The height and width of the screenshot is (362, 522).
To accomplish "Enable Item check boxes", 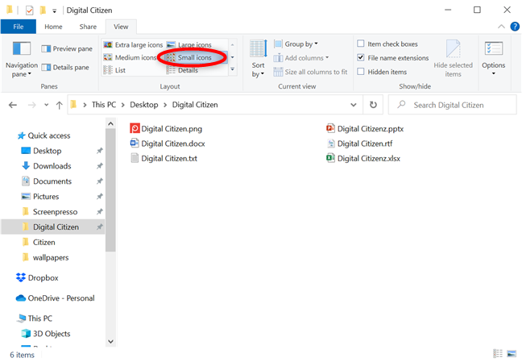I will pyautogui.click(x=361, y=44).
